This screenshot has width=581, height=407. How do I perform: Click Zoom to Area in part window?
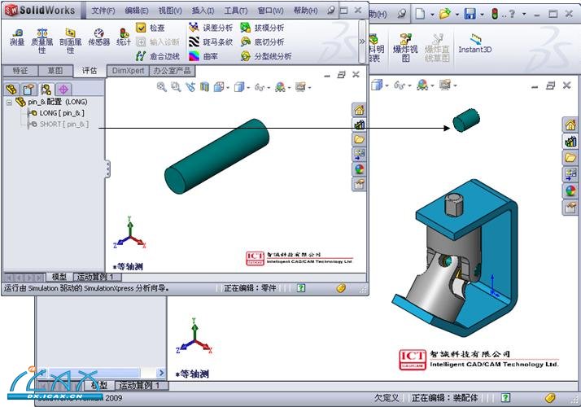click(176, 87)
